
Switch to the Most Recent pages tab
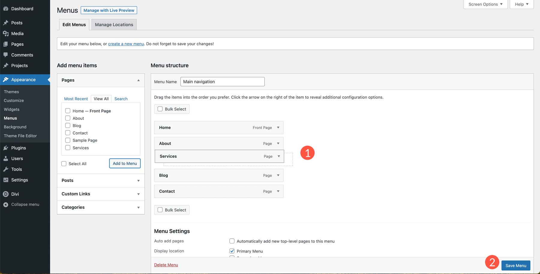(76, 99)
